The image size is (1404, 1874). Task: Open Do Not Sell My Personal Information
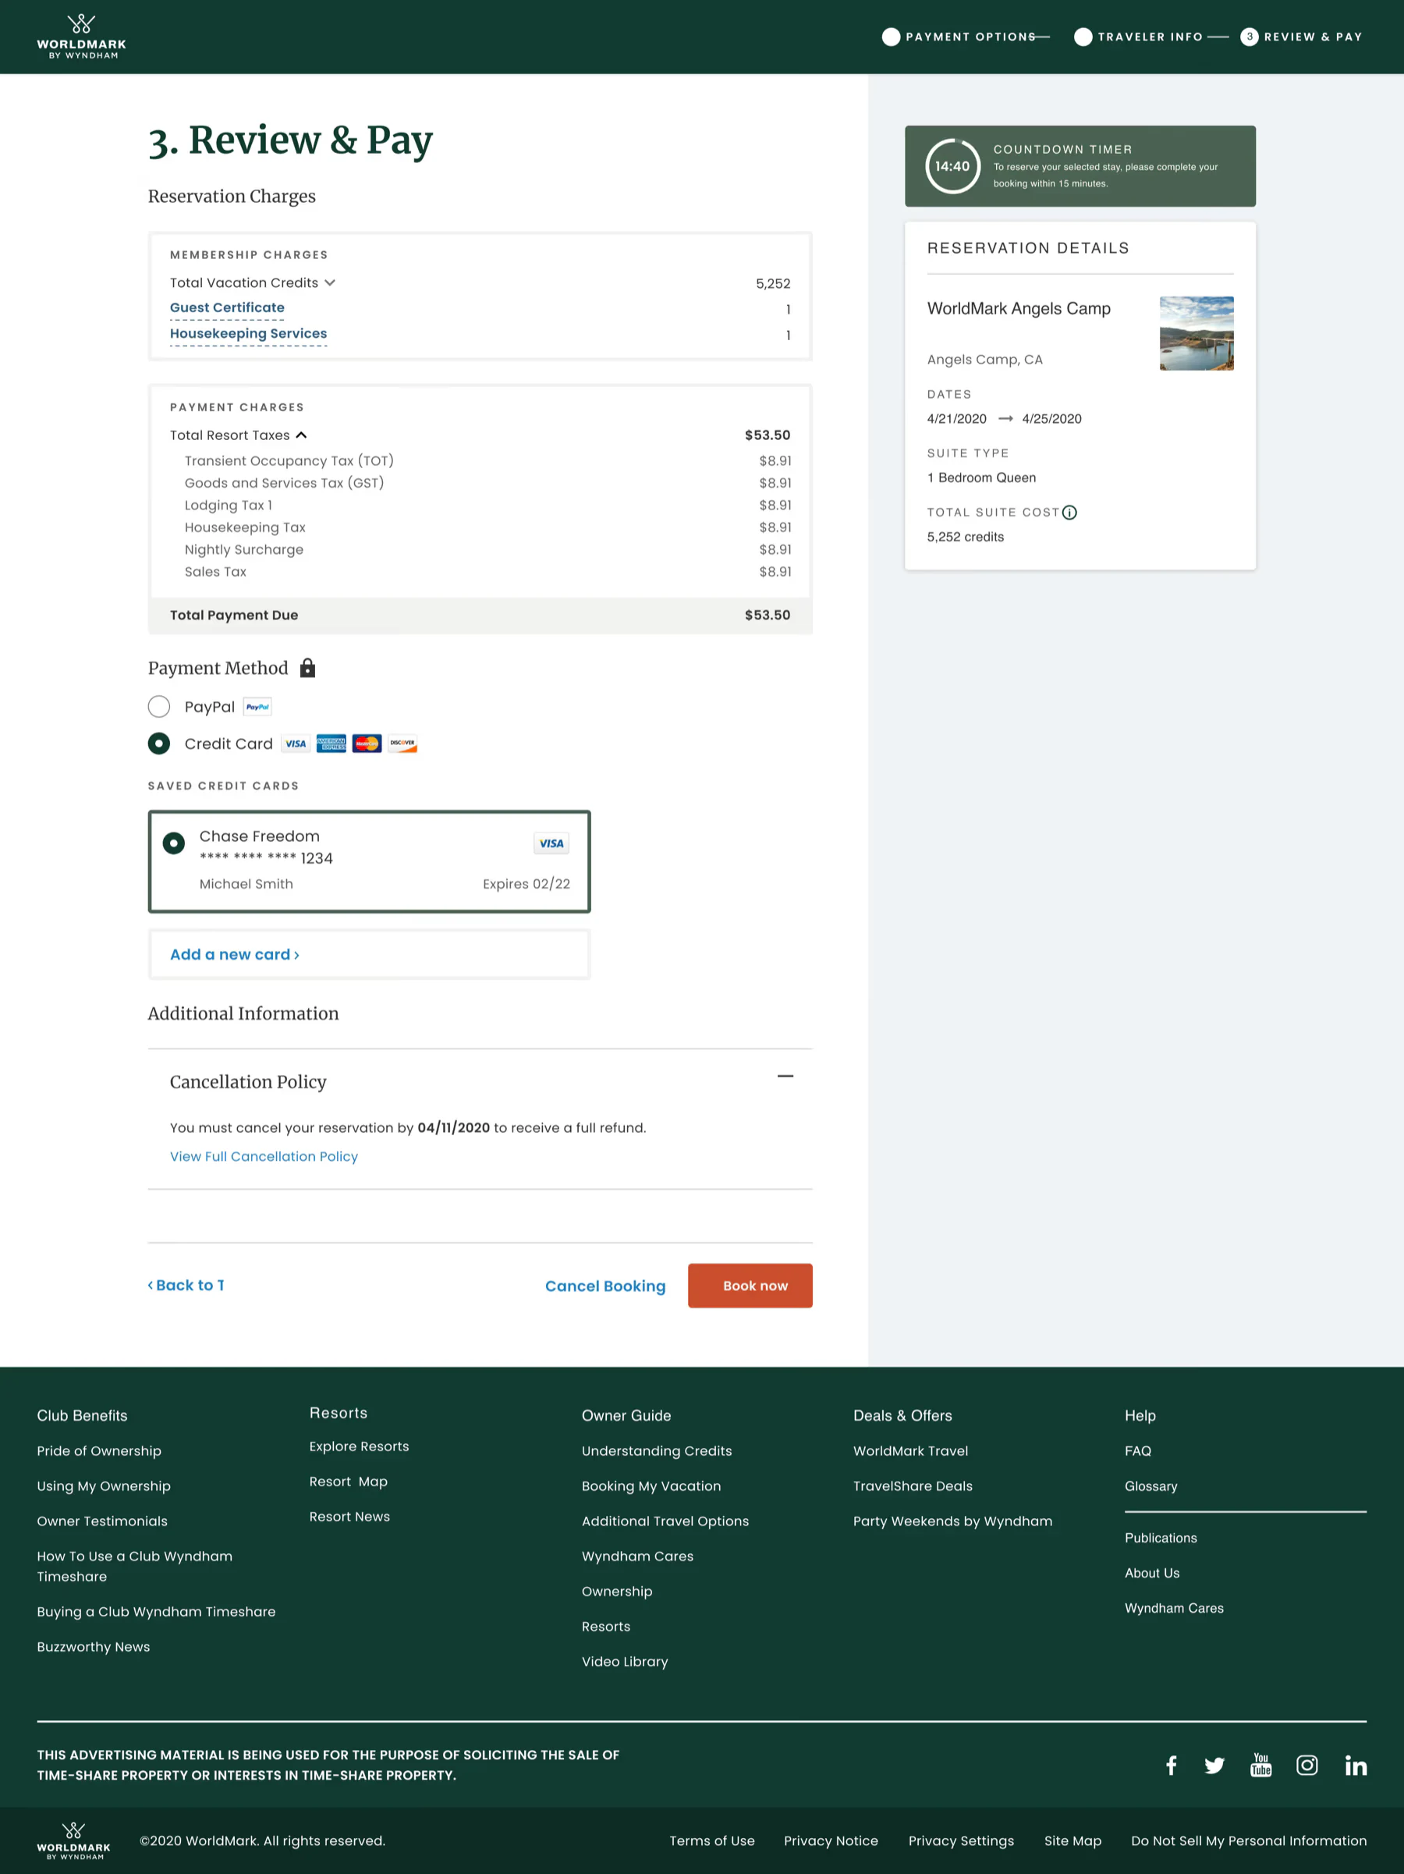click(x=1249, y=1841)
